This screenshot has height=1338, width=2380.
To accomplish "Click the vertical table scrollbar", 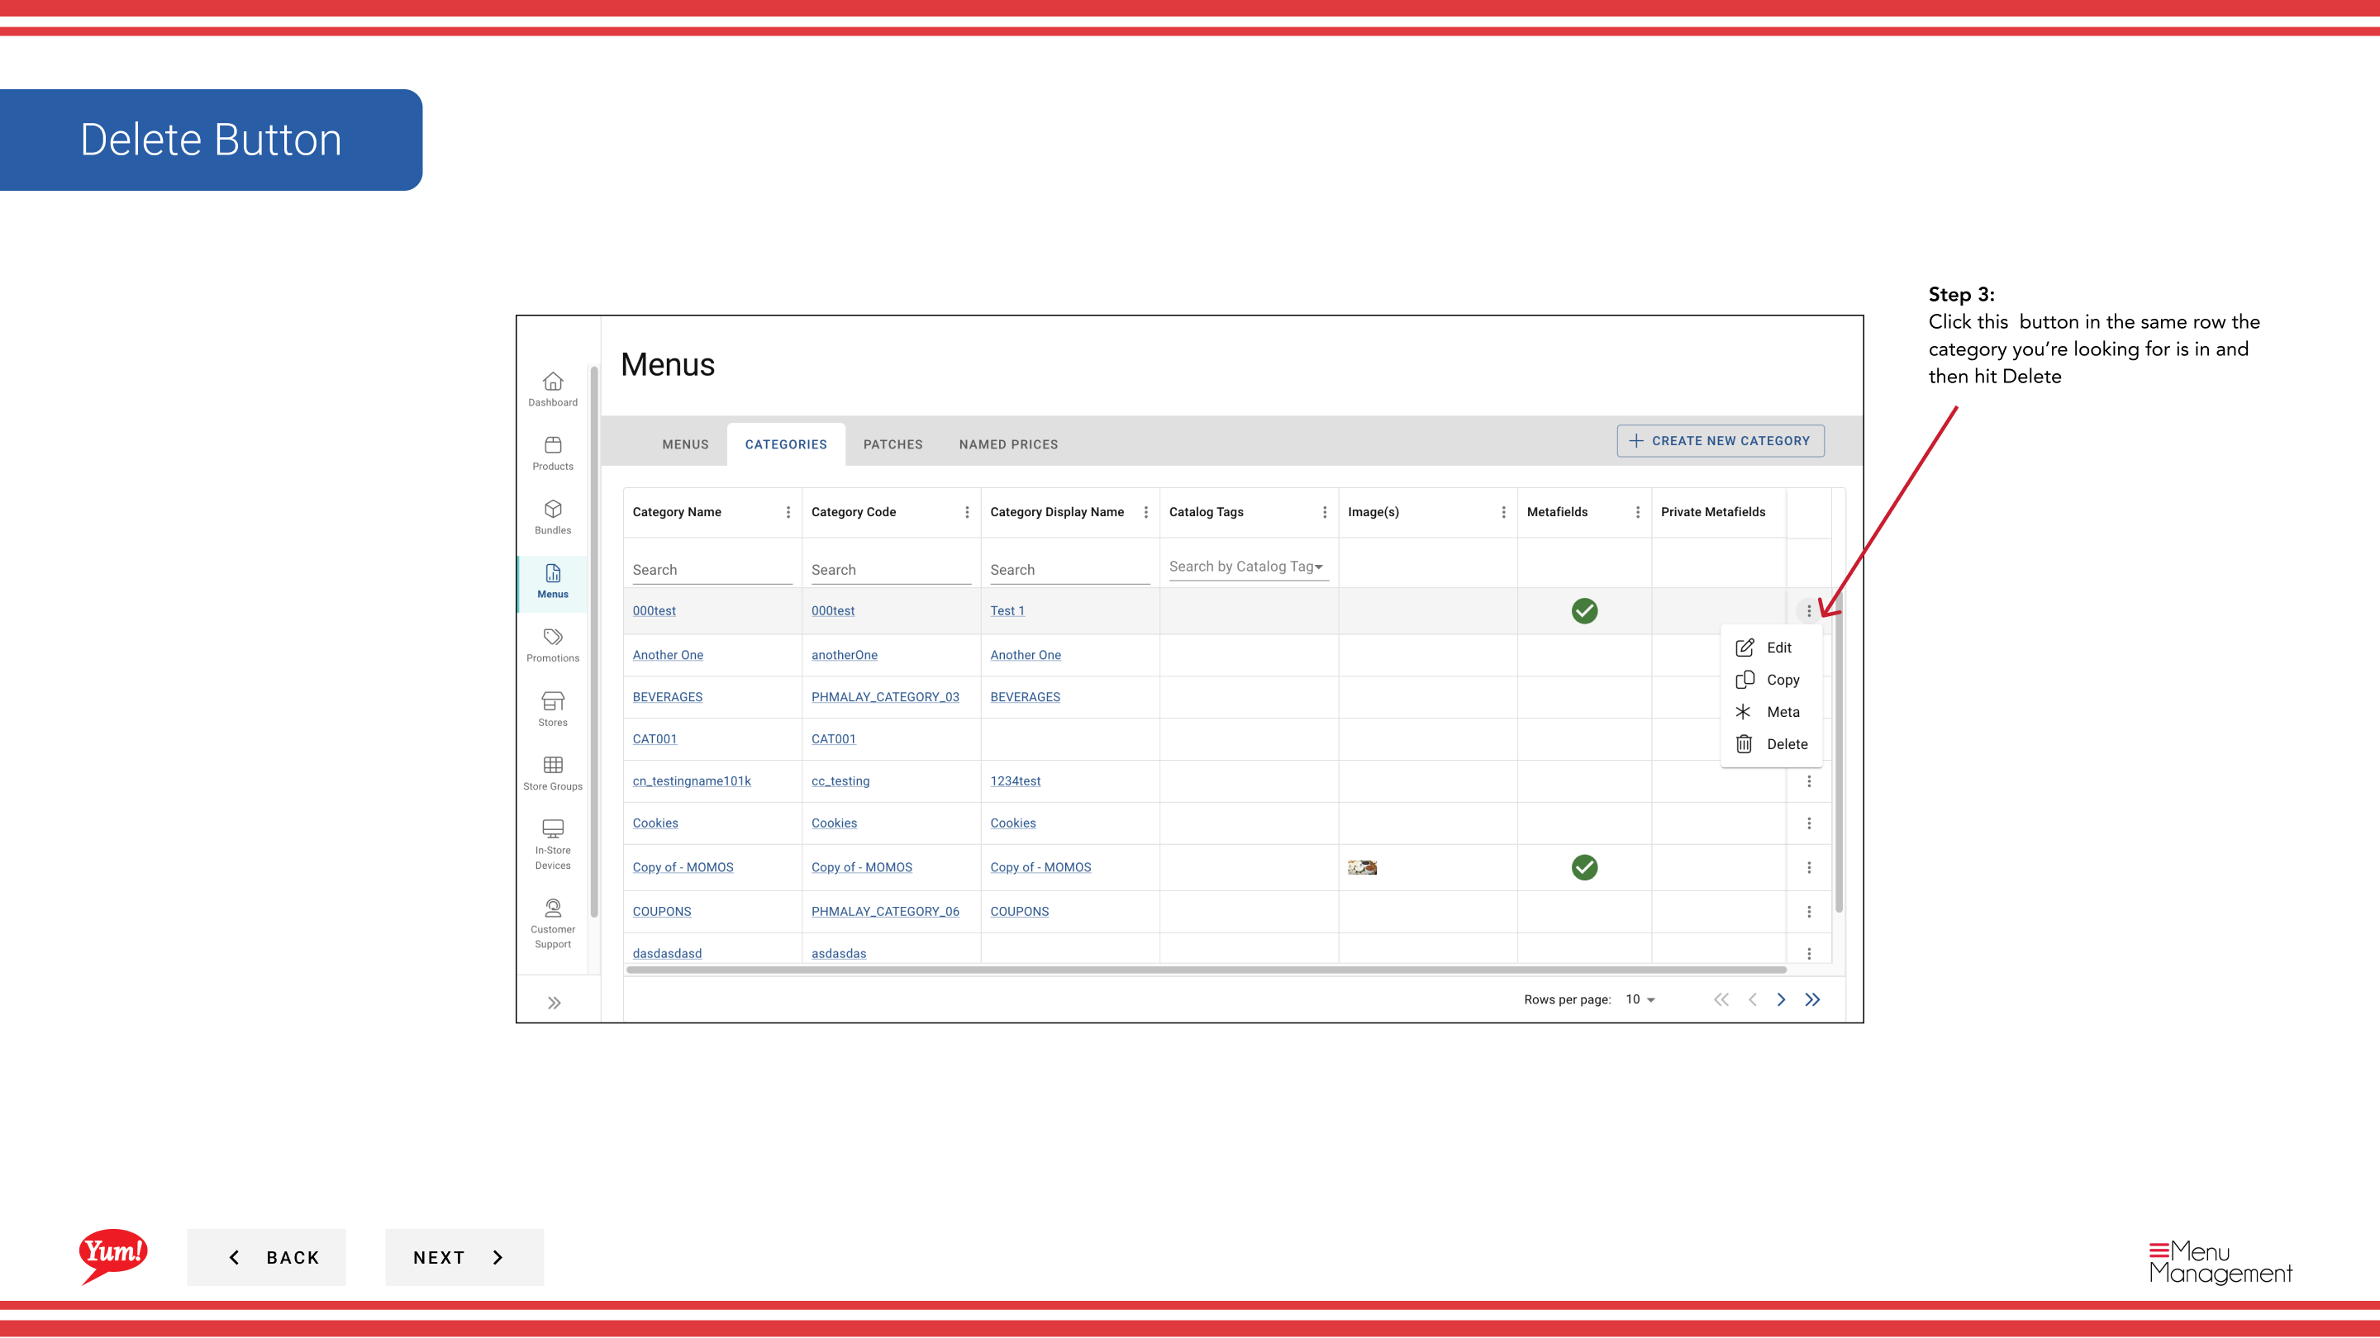I will click(1838, 752).
